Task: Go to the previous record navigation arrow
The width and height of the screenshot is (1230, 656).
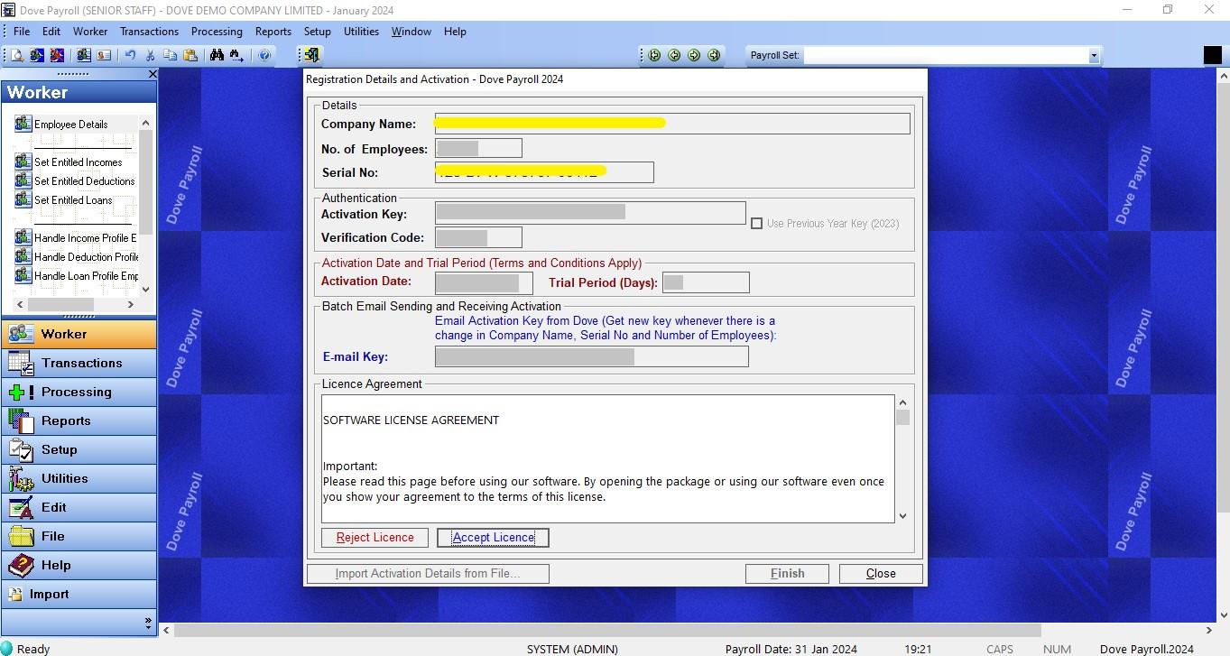Action: click(x=675, y=55)
